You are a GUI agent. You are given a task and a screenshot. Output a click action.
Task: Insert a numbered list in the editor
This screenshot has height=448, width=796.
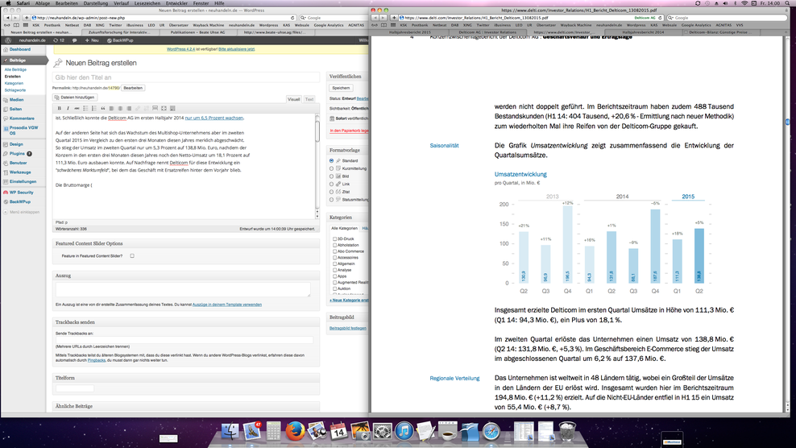(x=94, y=108)
